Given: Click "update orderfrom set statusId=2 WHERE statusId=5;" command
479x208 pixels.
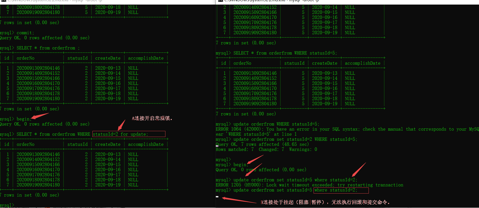Looking at the screenshot, I should click(x=295, y=139).
